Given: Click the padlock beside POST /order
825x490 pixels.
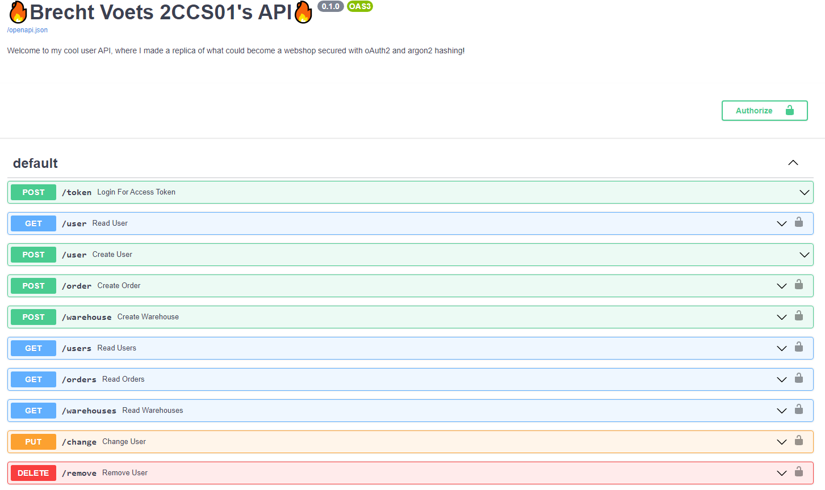Looking at the screenshot, I should click(x=799, y=285).
